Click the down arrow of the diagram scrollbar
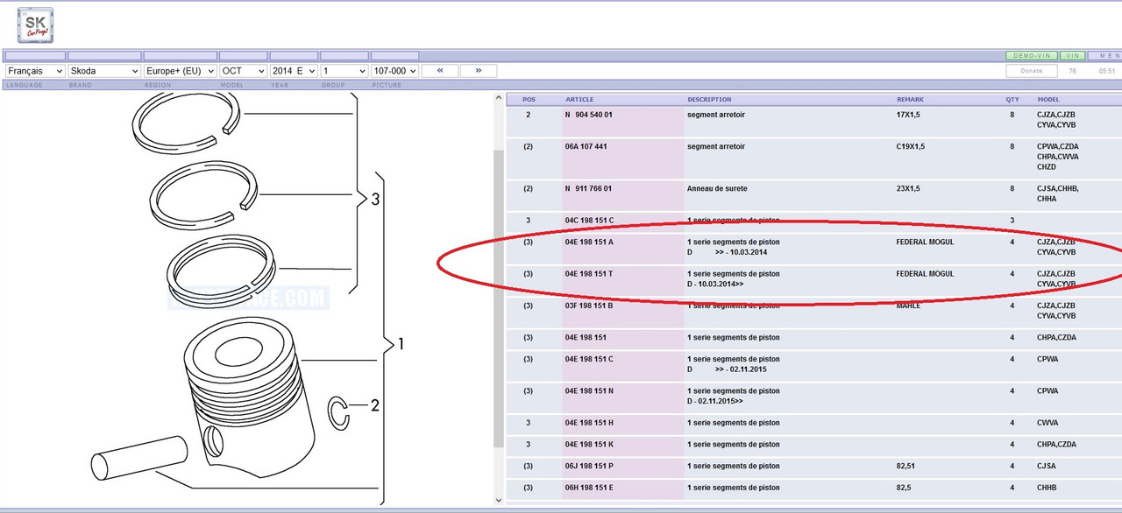 [x=499, y=500]
